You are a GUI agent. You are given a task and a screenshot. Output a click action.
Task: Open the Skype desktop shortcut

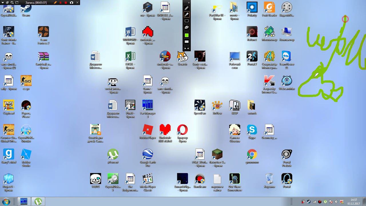pyautogui.click(x=252, y=132)
